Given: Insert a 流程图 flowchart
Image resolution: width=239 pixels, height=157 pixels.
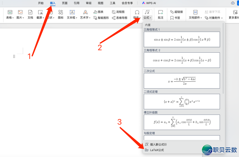Looking at the screenshot, I should coord(118,12).
